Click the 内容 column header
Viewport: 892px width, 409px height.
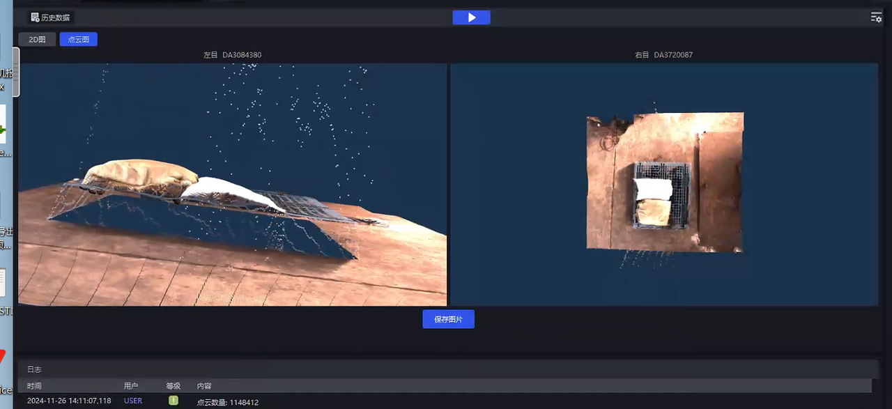coord(204,386)
